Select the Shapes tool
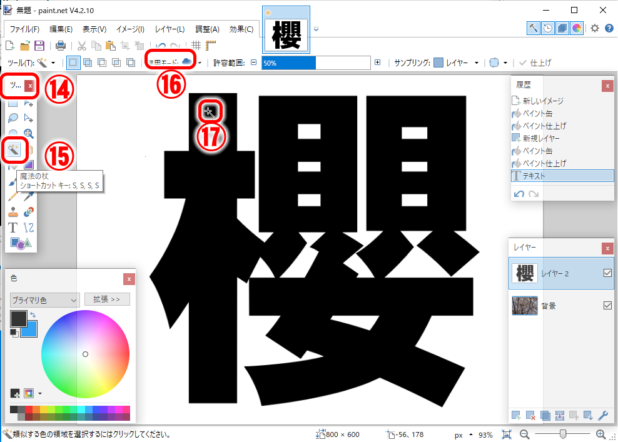Screen dimensions: 618x442 click(x=21, y=243)
